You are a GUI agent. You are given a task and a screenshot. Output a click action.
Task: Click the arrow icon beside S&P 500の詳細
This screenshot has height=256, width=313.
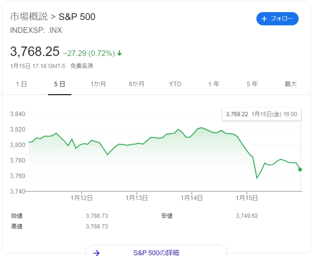tap(96, 253)
